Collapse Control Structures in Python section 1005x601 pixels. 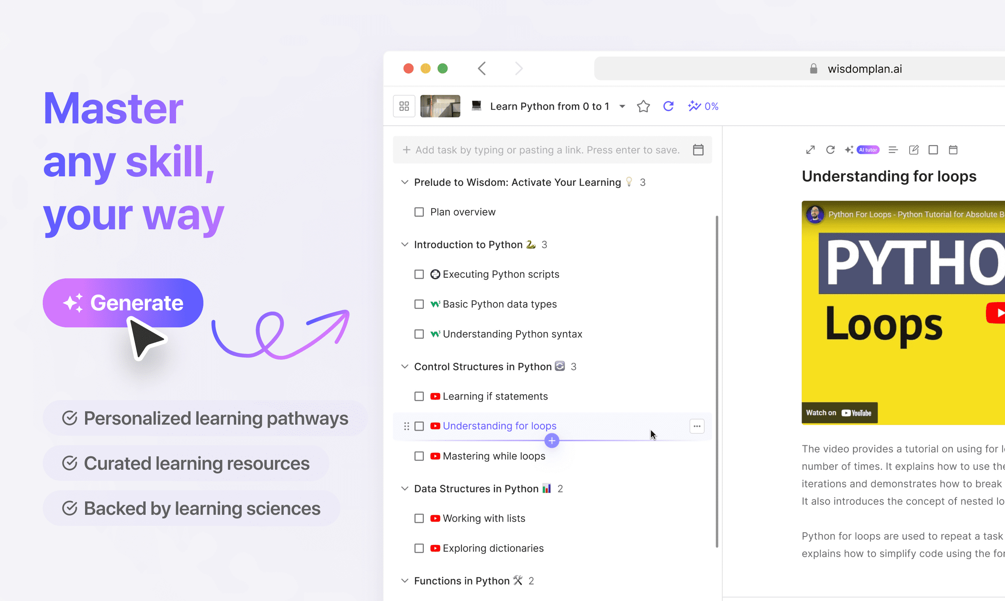point(404,367)
